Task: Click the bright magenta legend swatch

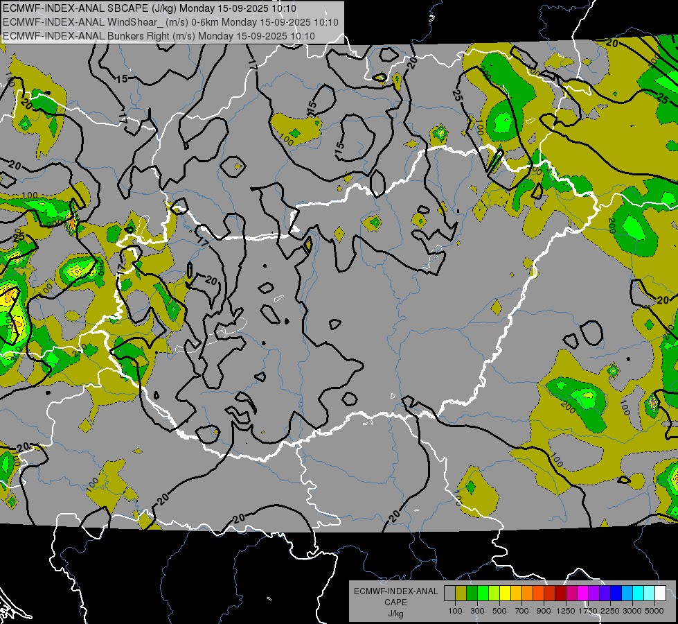Action: click(583, 593)
